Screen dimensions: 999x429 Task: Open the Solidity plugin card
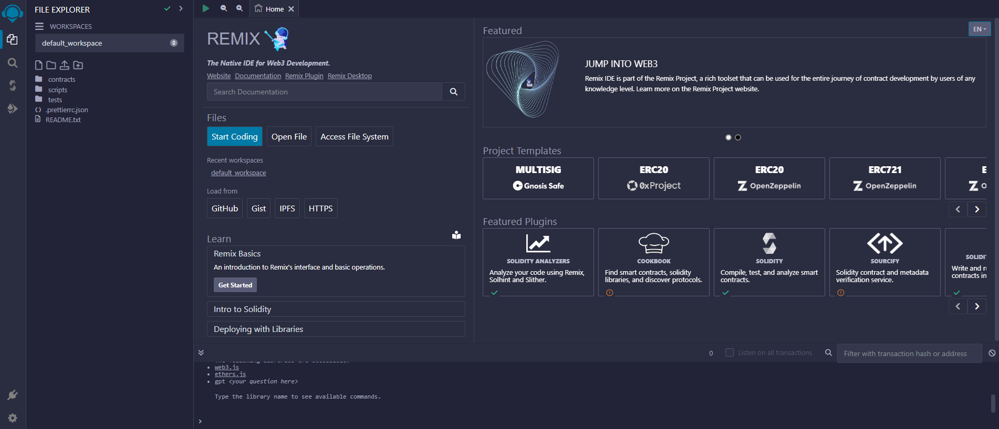tap(769, 262)
